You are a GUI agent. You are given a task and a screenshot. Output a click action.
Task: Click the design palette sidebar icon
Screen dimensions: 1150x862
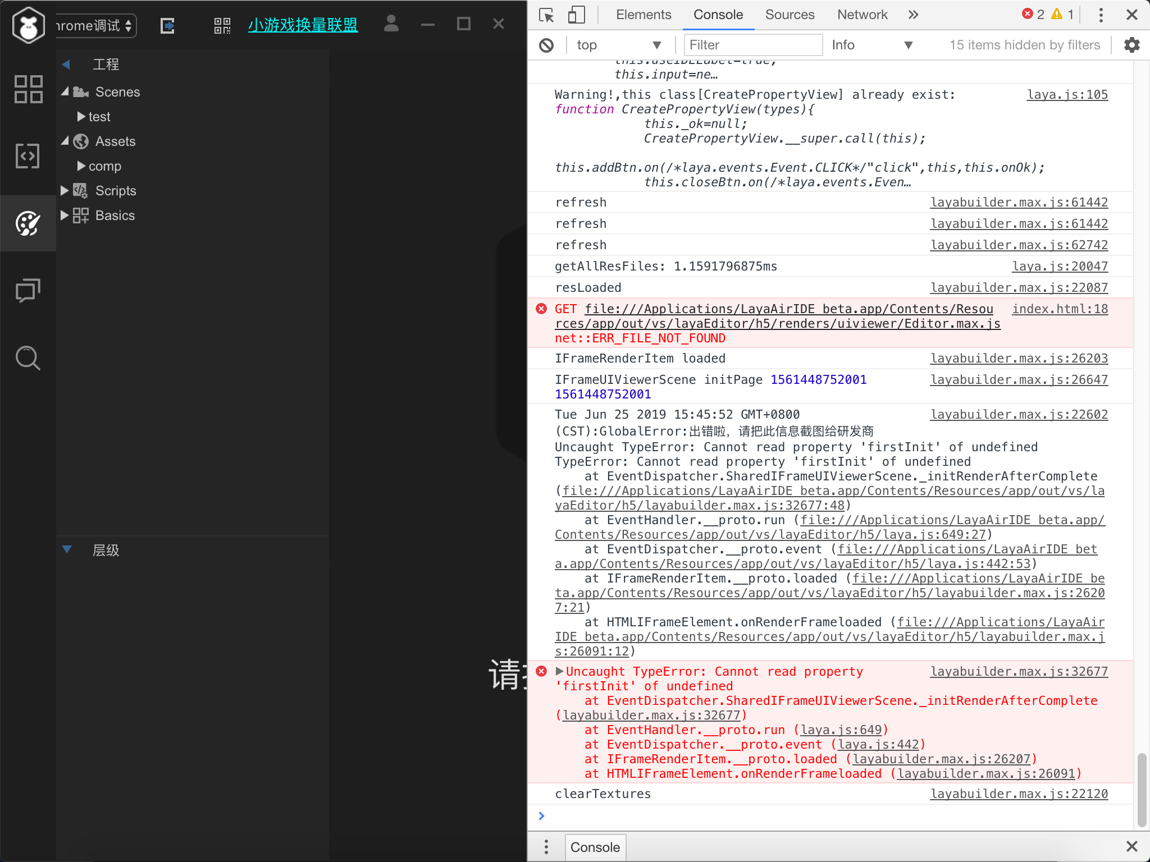[28, 223]
